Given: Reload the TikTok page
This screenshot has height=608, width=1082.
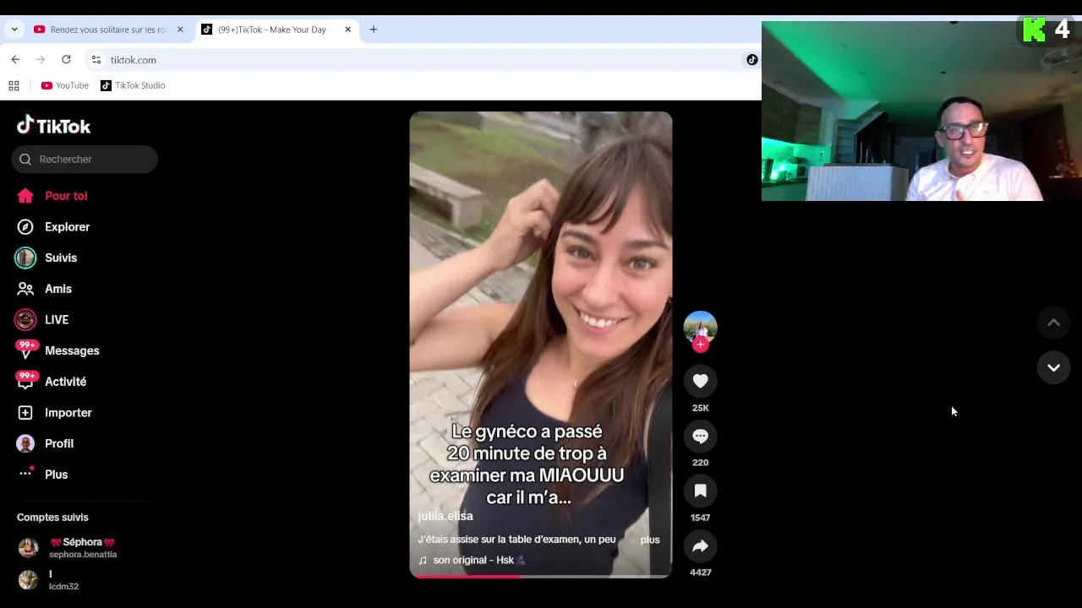Looking at the screenshot, I should (x=66, y=59).
